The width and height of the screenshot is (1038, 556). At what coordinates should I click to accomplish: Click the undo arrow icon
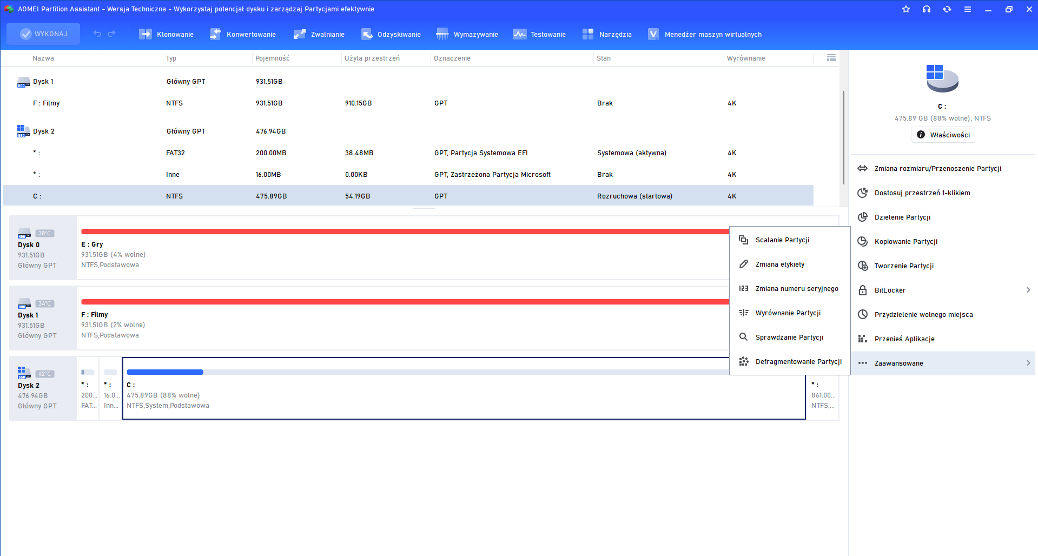click(x=97, y=34)
